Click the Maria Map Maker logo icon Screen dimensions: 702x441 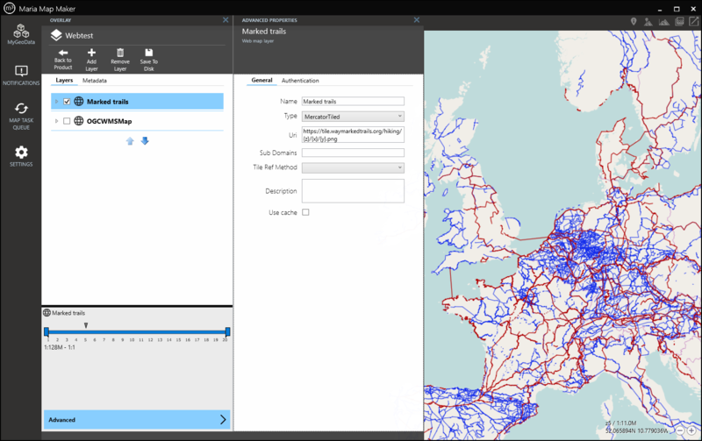(9, 8)
